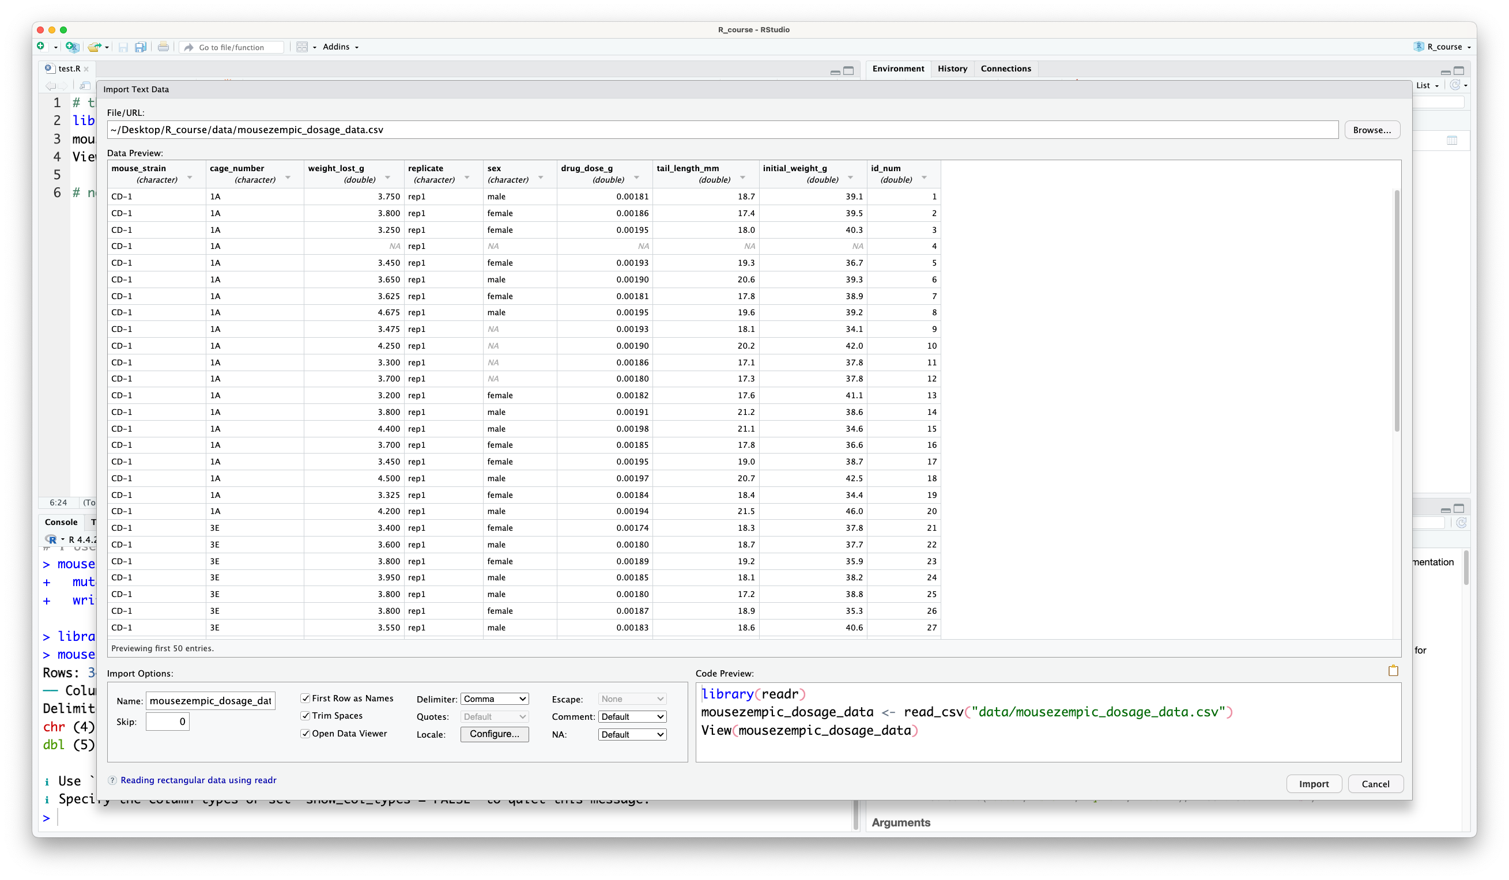Click the Save current document icon
Screen dimensions: 1509x880
coord(123,47)
